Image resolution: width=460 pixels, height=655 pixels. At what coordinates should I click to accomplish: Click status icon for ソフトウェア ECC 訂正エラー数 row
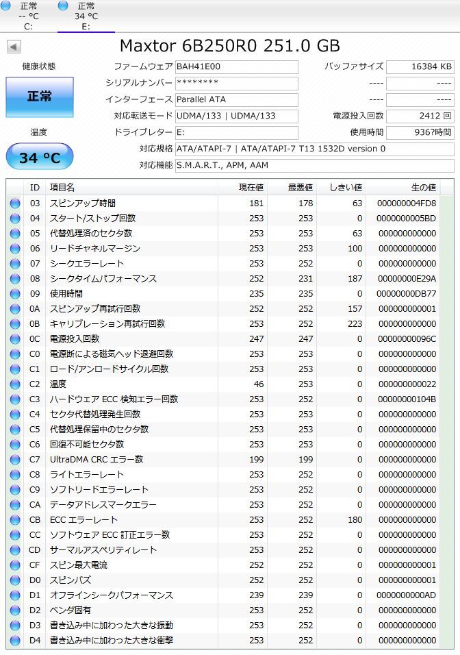point(15,535)
